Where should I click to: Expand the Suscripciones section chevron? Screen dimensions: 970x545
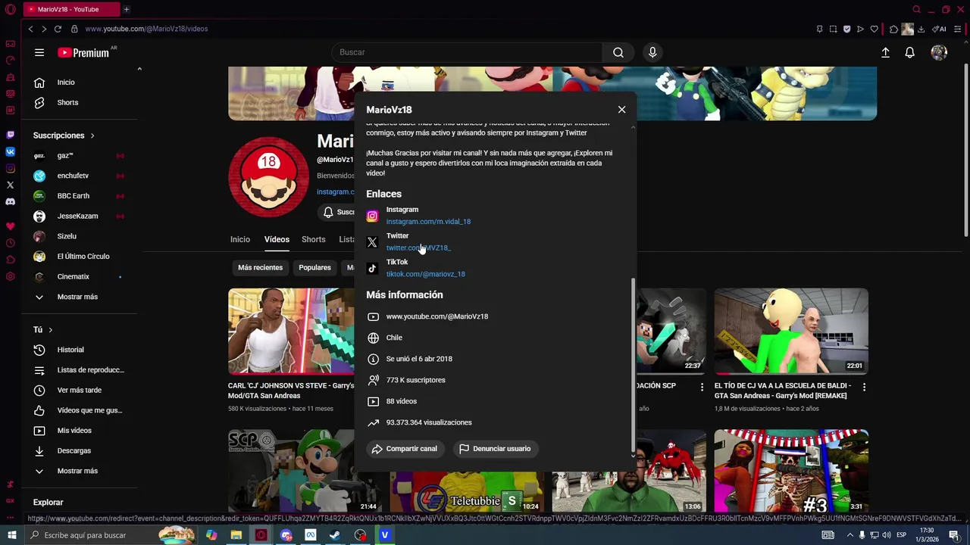coord(92,135)
